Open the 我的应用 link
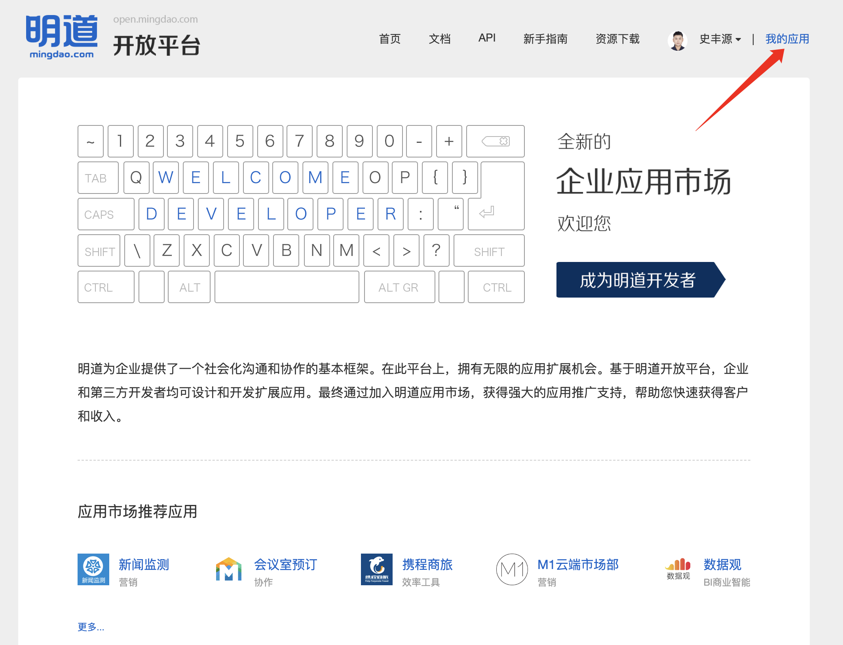Screen dimensions: 843x645 pos(787,39)
